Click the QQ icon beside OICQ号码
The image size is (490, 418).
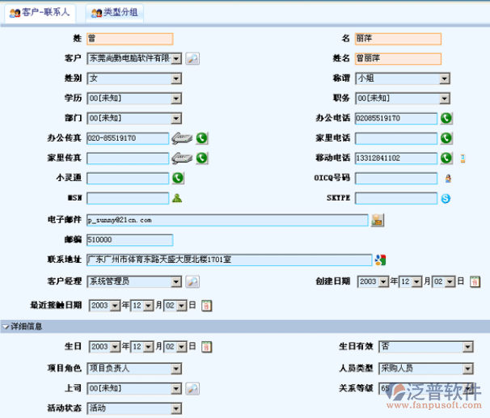pyautogui.click(x=446, y=178)
